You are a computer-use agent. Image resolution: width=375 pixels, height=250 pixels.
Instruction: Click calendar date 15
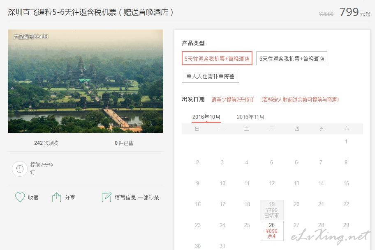[346, 183]
